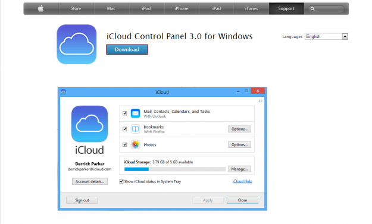Click the 3.0 version label in the panel
Screen dimensions: 372x224
(x=260, y=101)
